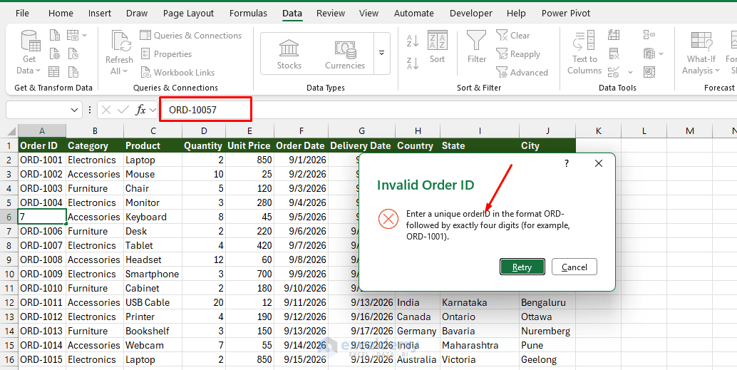Open the Get Data menu button
Screen dimensions: 737x370
tap(29, 53)
